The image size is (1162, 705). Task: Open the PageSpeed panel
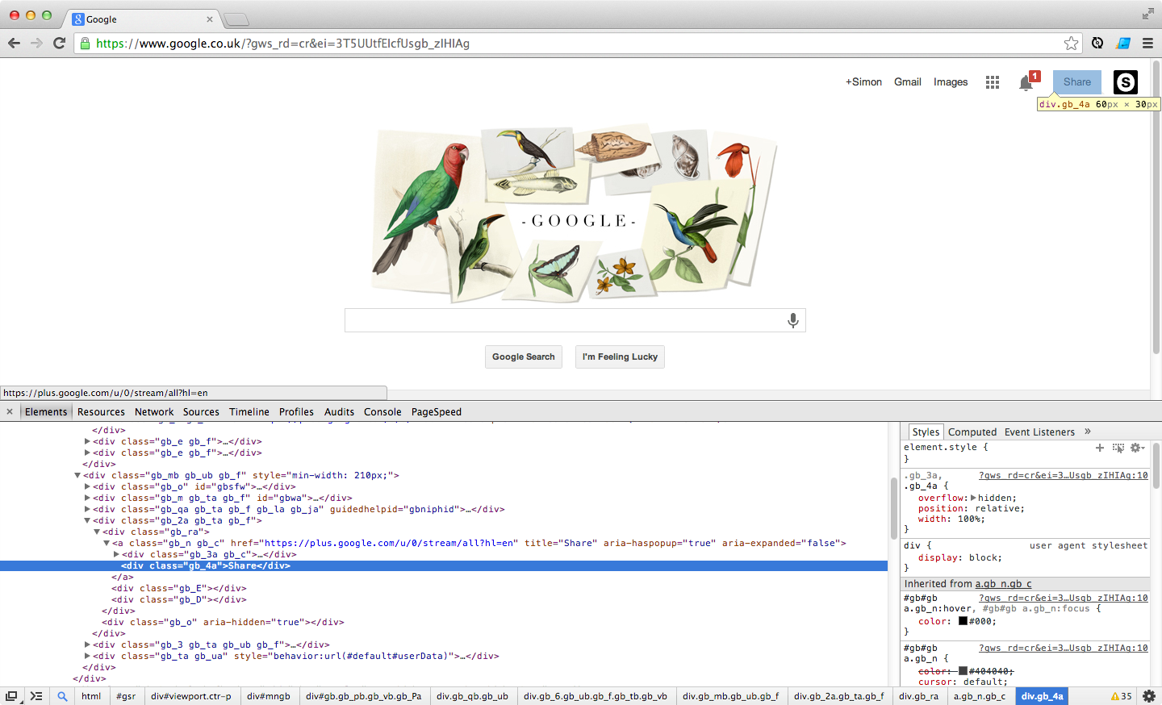pos(437,411)
